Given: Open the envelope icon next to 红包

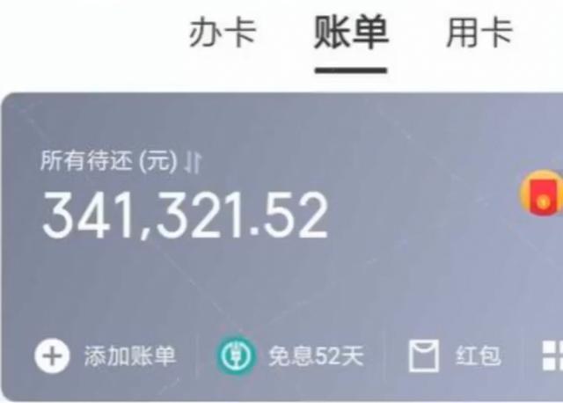Looking at the screenshot, I should pos(424,355).
